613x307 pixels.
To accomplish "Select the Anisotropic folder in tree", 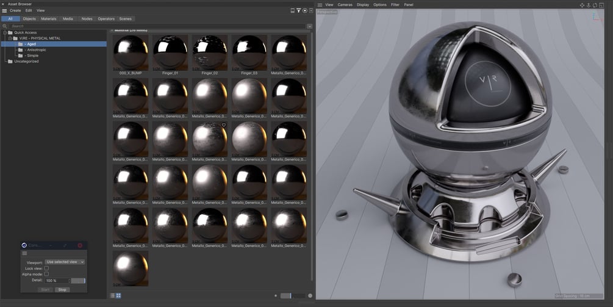I will 35,50.
